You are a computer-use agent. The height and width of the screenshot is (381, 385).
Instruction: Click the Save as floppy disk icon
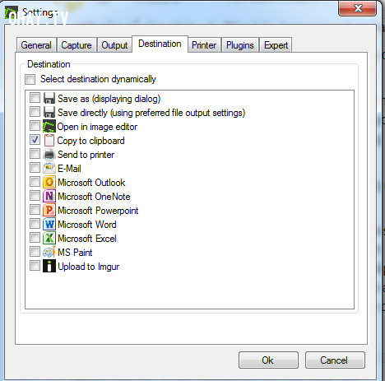49,98
